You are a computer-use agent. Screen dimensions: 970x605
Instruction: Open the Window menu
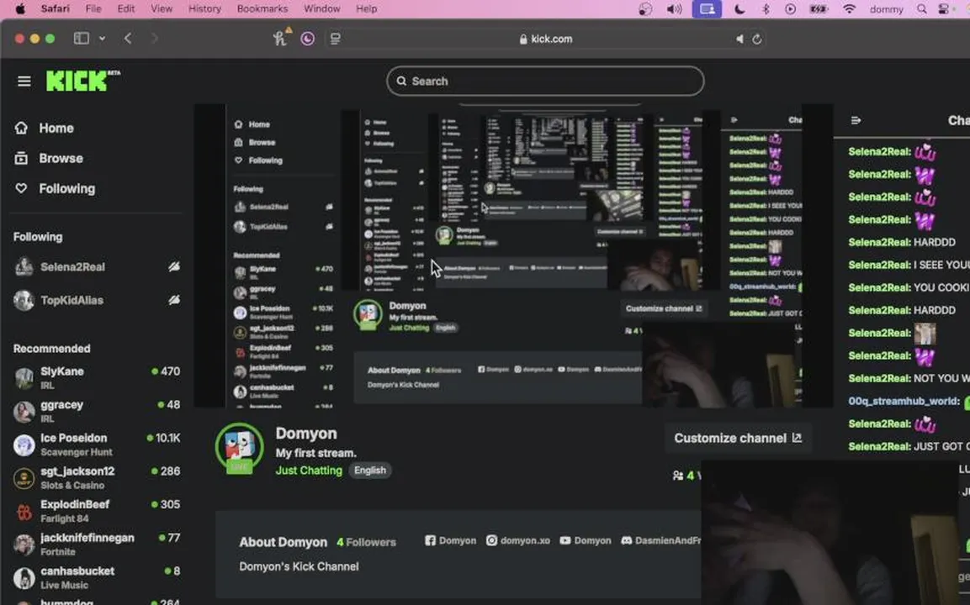(321, 8)
